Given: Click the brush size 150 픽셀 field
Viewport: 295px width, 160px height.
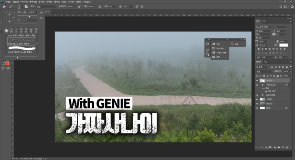Looking at the screenshot, I should click(x=32, y=13).
